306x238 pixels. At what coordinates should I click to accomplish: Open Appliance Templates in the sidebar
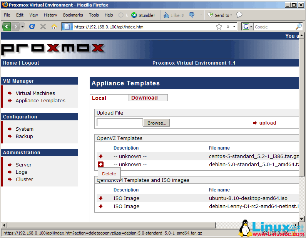coord(40,101)
